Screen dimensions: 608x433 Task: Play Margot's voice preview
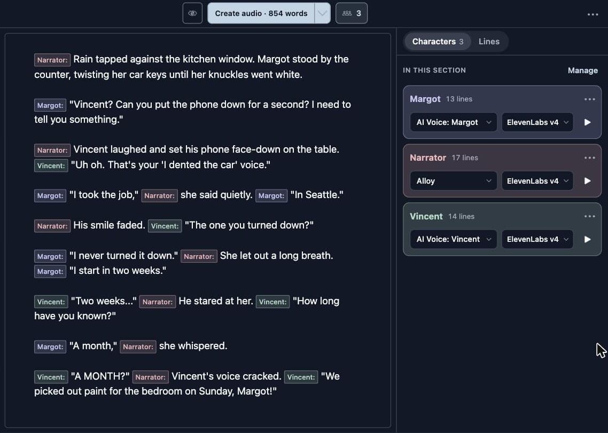pyautogui.click(x=588, y=122)
